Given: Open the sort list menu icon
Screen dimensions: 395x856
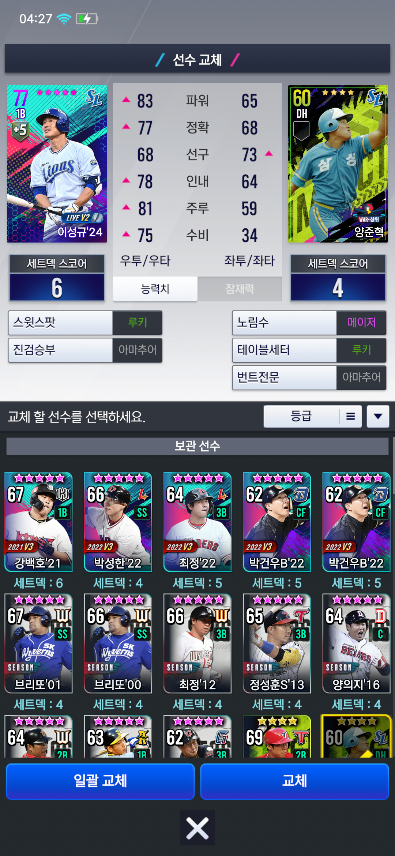Looking at the screenshot, I should [x=351, y=416].
